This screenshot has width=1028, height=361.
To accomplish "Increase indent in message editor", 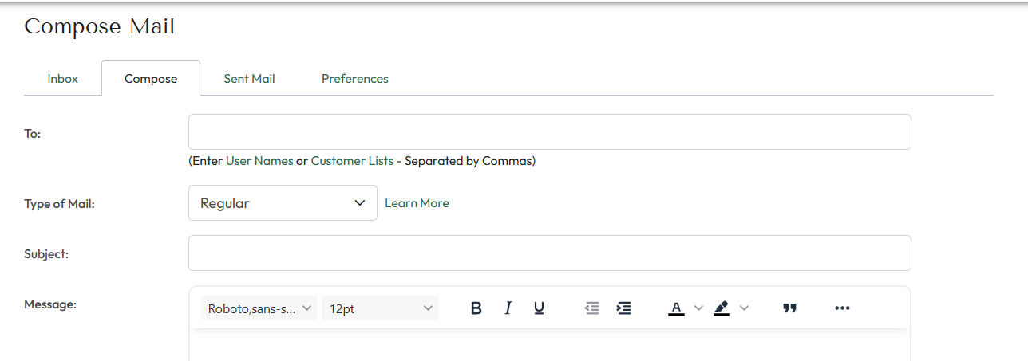I will click(x=624, y=308).
